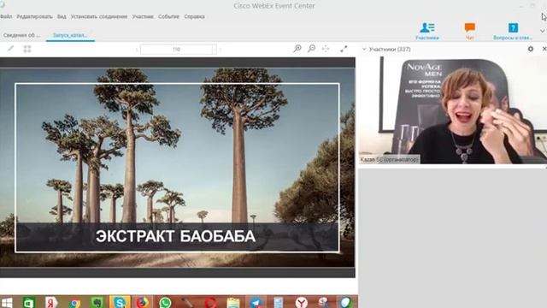The width and height of the screenshot is (547, 308).
Task: Go to the next slide arrow
Action: click(x=221, y=50)
